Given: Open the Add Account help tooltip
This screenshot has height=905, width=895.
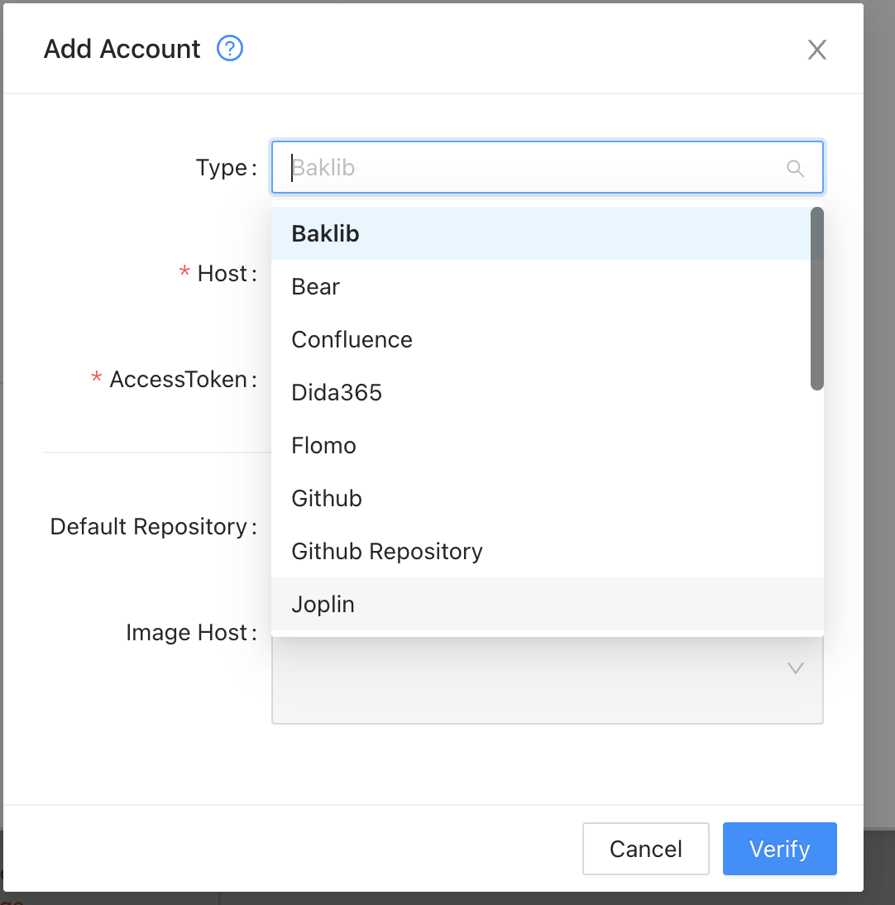Looking at the screenshot, I should [230, 49].
